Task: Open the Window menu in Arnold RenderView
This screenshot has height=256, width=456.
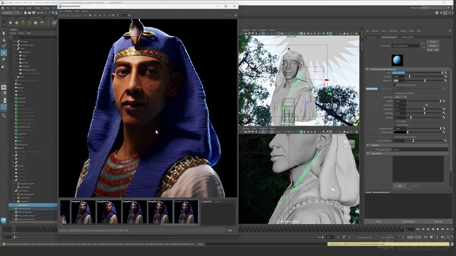Action: [69, 11]
